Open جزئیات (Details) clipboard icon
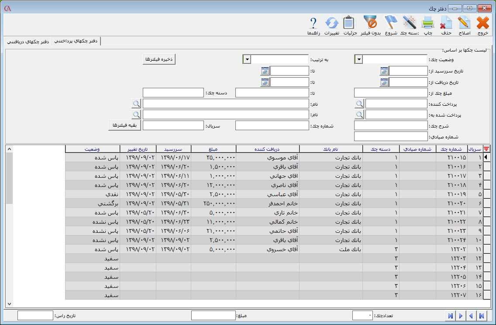The width and height of the screenshot is (496, 325). [349, 23]
